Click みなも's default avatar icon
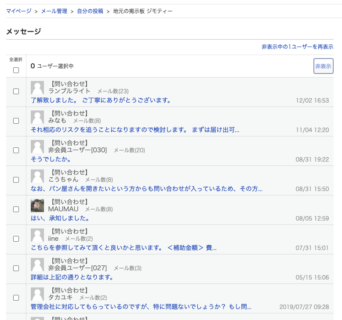This screenshot has height=320, width=342. click(x=37, y=117)
